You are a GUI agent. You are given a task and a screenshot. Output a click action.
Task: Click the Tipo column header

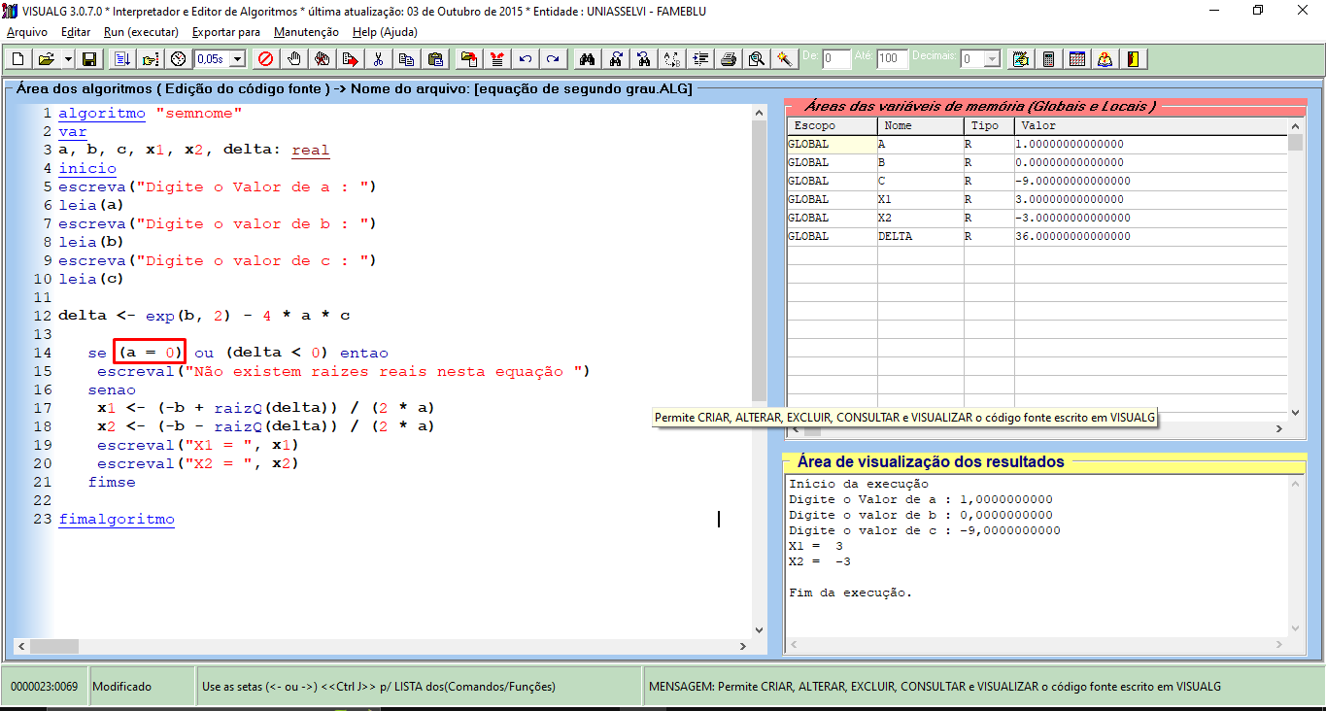[x=989, y=126]
